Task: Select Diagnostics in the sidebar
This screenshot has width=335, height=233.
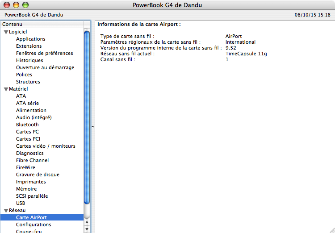Action: point(29,153)
